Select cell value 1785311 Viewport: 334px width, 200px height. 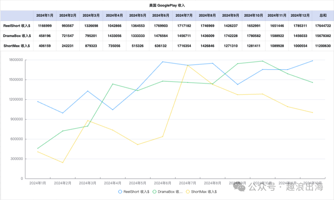pos(300,26)
